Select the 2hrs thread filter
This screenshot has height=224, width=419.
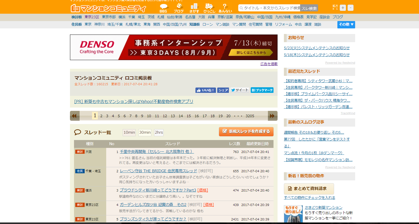click(159, 132)
